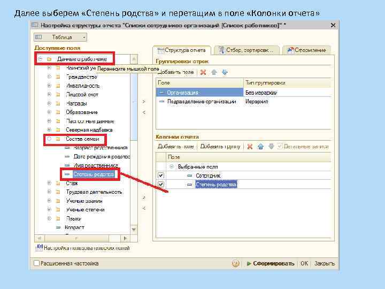Collapse Выбранные поля group
The height and width of the screenshot is (289, 385).
click(x=172, y=166)
